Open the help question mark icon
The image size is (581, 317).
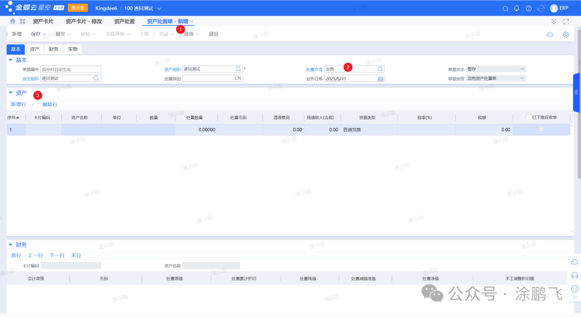pos(529,9)
